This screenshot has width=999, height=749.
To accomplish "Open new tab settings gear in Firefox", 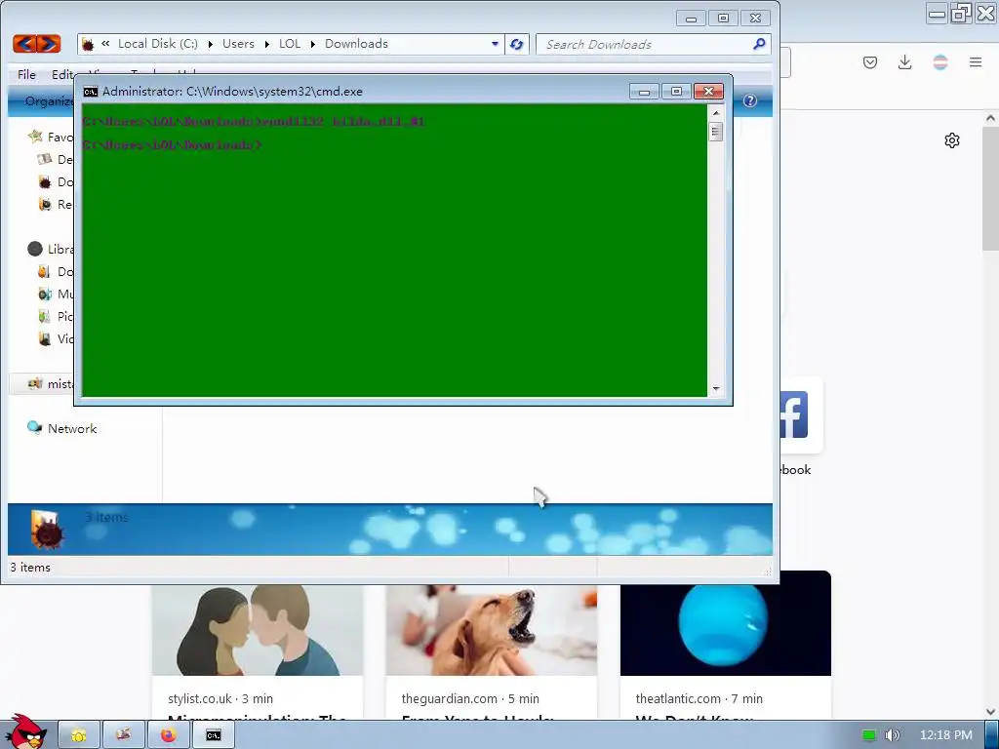I will pyautogui.click(x=952, y=140).
